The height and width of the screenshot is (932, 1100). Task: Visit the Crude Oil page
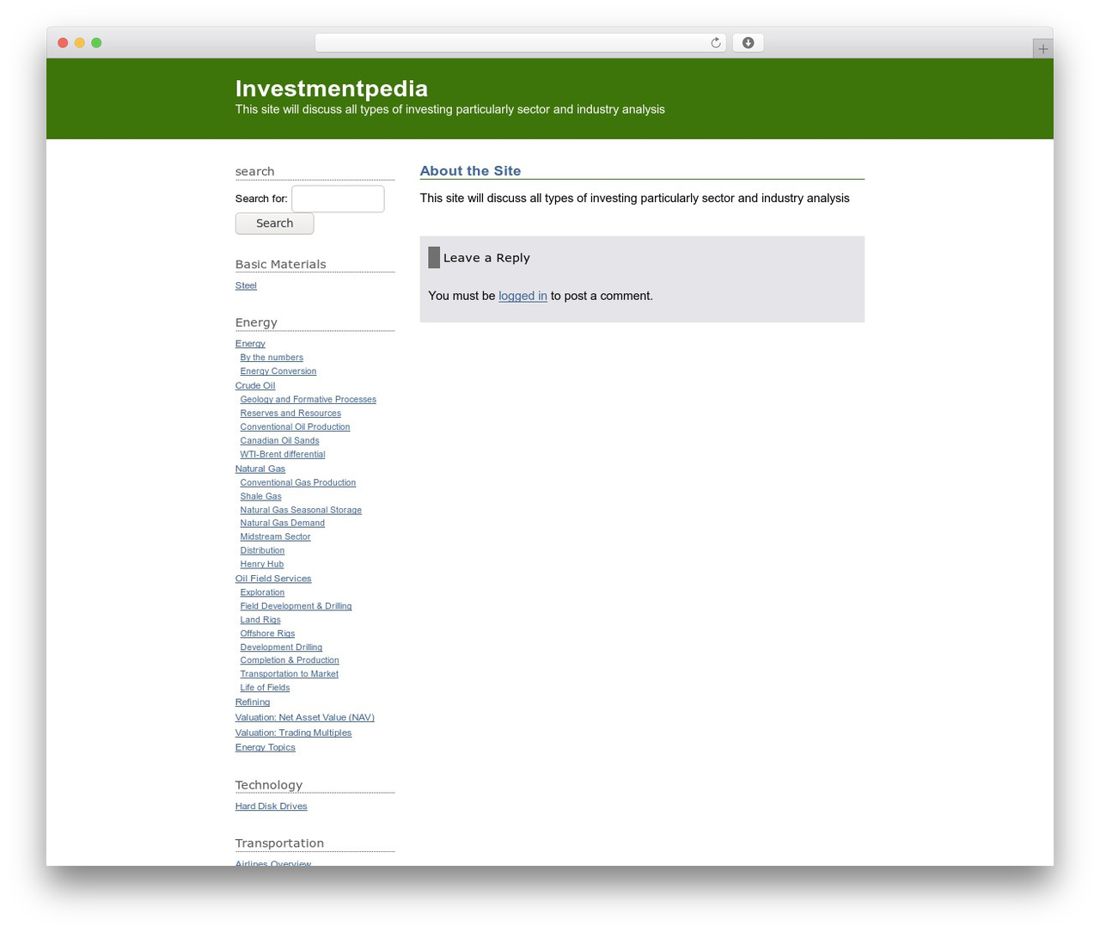[x=255, y=386]
